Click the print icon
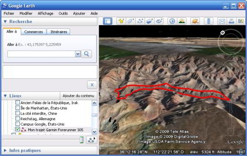Image resolution: width=247 pixels, height=156 pixels. click(231, 21)
